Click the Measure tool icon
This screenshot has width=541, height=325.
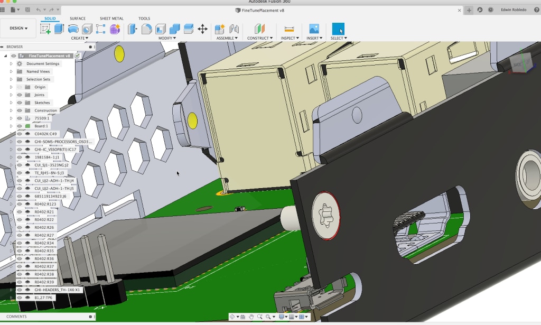[289, 29]
